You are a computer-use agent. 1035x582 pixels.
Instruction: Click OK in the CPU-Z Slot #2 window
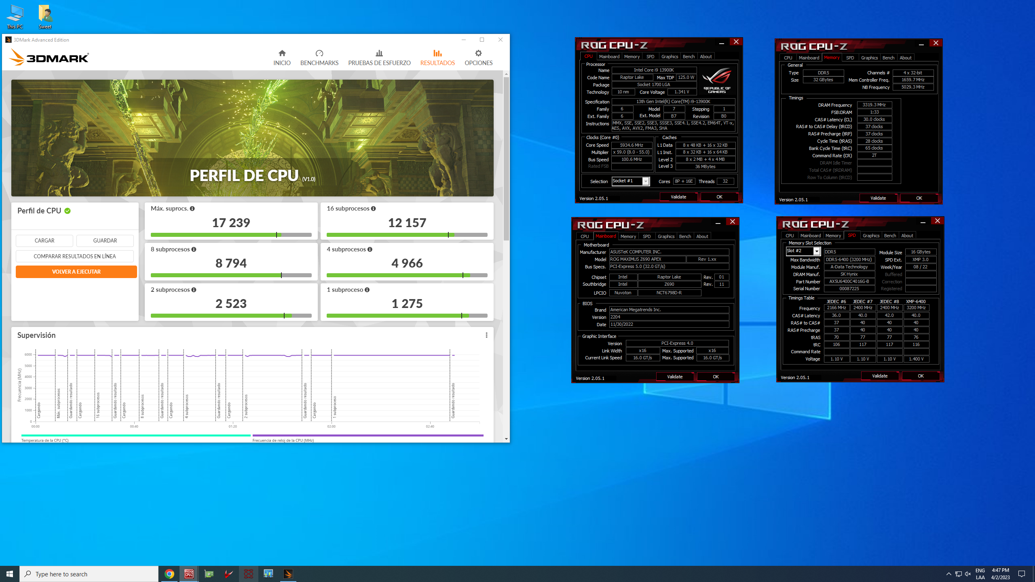point(921,376)
